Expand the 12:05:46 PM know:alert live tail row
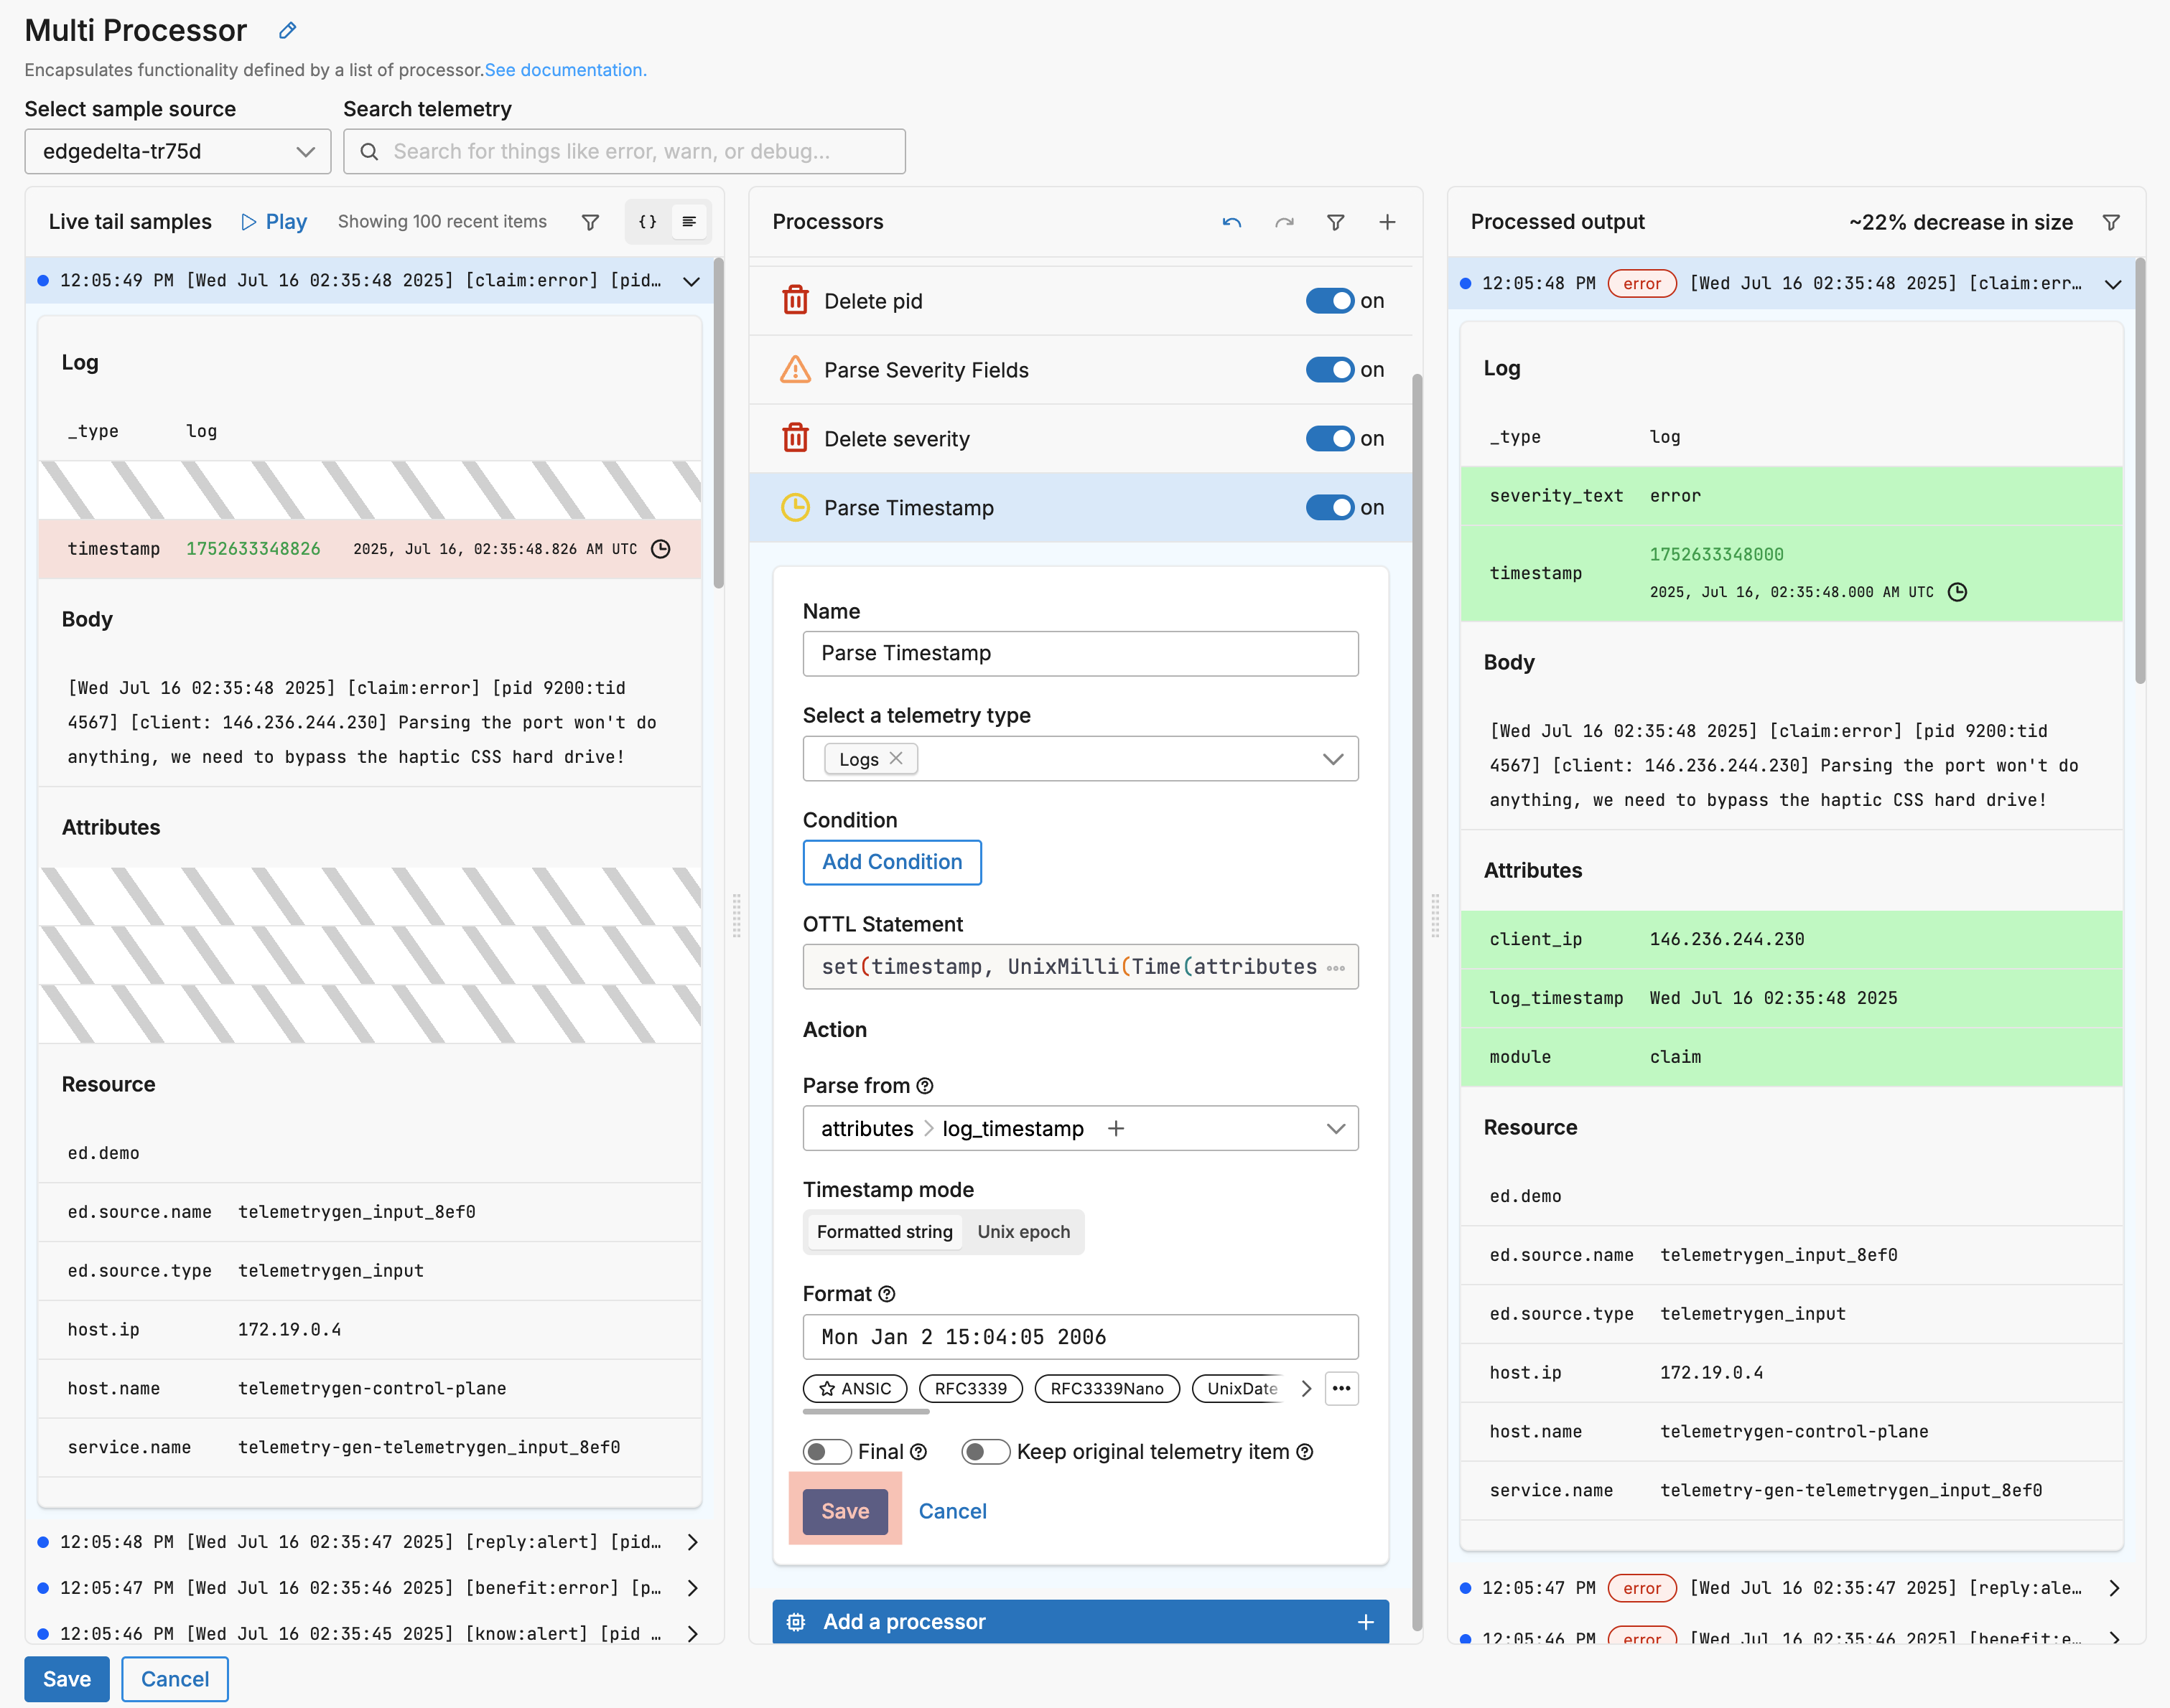 click(691, 1634)
